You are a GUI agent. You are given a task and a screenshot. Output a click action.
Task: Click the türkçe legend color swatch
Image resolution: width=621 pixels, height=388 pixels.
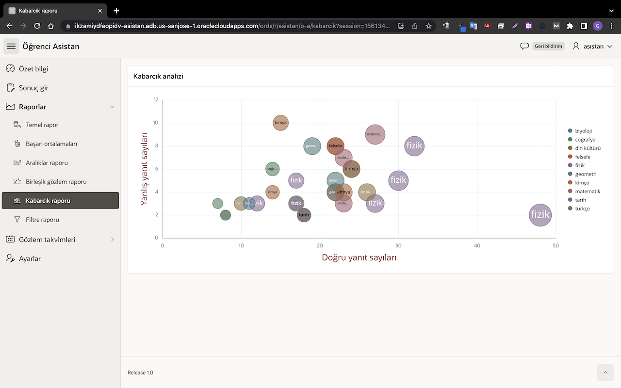[570, 209]
